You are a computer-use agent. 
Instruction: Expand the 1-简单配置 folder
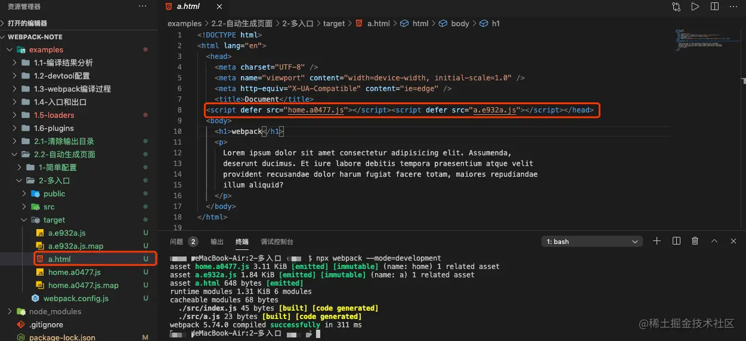(x=57, y=167)
